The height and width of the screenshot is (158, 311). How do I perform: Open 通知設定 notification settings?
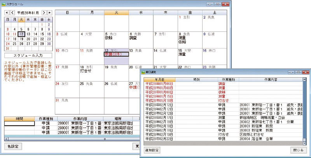click(152, 150)
